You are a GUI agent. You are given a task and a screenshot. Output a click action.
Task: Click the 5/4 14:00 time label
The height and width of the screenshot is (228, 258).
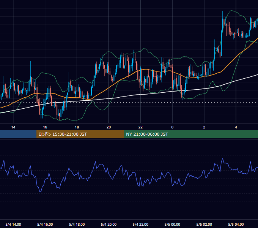13,224
